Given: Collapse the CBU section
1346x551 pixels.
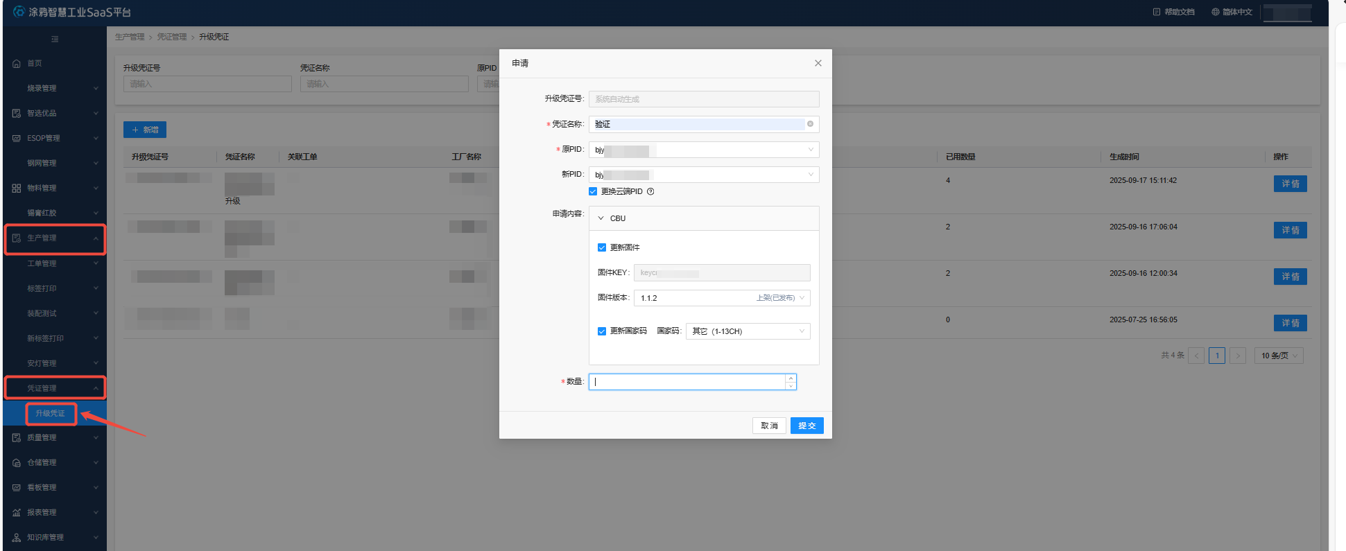Looking at the screenshot, I should pos(601,218).
